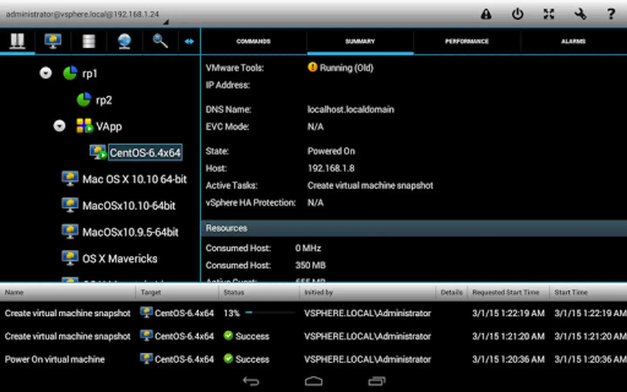Click the Mac OS X 10.10 64-bit VM icon
This screenshot has height=392, width=627.
[70, 179]
